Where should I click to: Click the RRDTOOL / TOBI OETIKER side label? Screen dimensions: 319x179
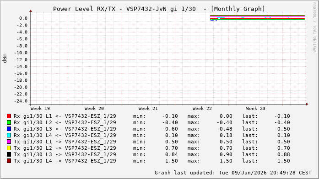tap(315, 27)
